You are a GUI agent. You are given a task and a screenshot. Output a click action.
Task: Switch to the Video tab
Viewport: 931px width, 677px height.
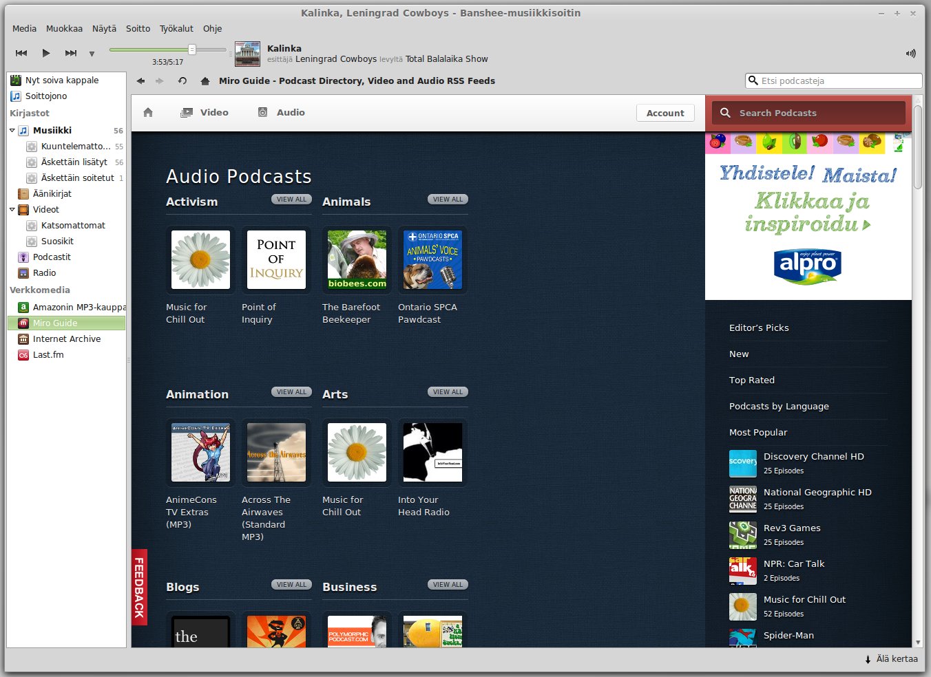[x=205, y=112]
